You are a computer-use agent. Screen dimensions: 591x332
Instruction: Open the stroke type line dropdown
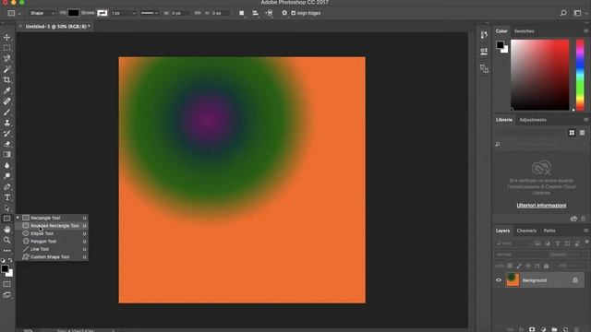pos(150,13)
